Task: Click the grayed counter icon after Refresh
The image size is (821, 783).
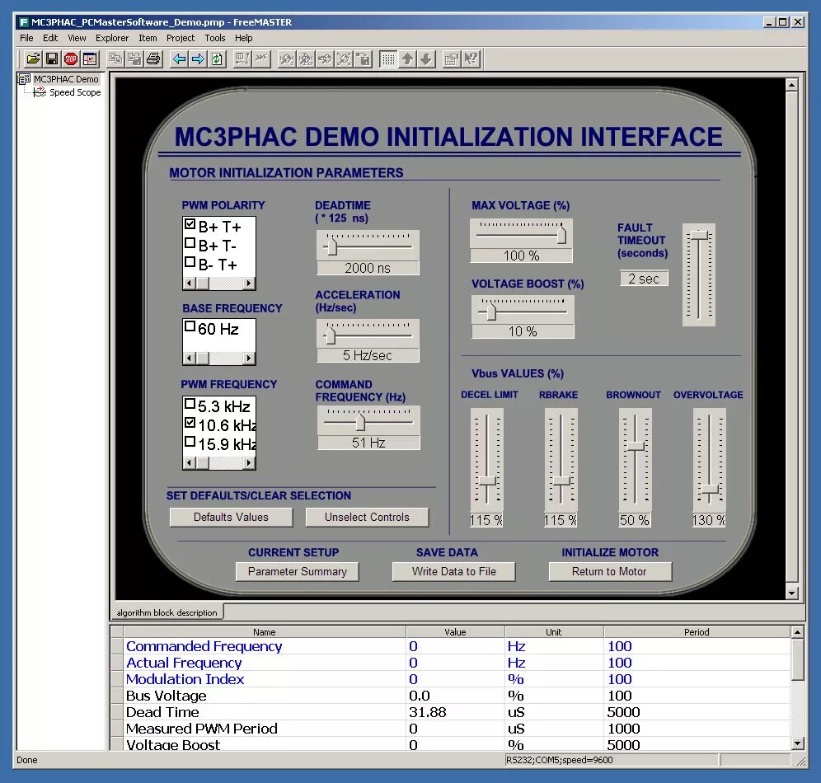Action: (242, 59)
